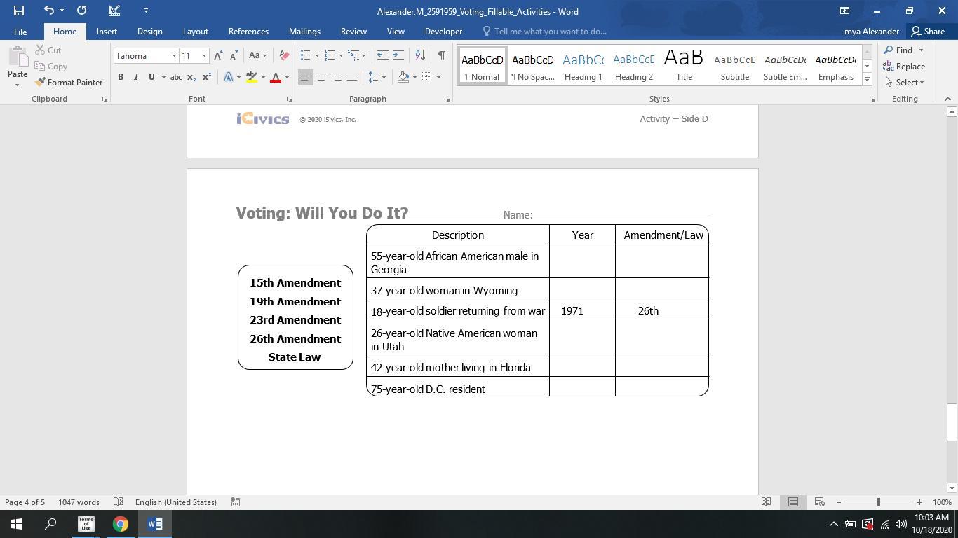Image resolution: width=958 pixels, height=538 pixels.
Task: Apply text highlight color
Action: [x=252, y=77]
